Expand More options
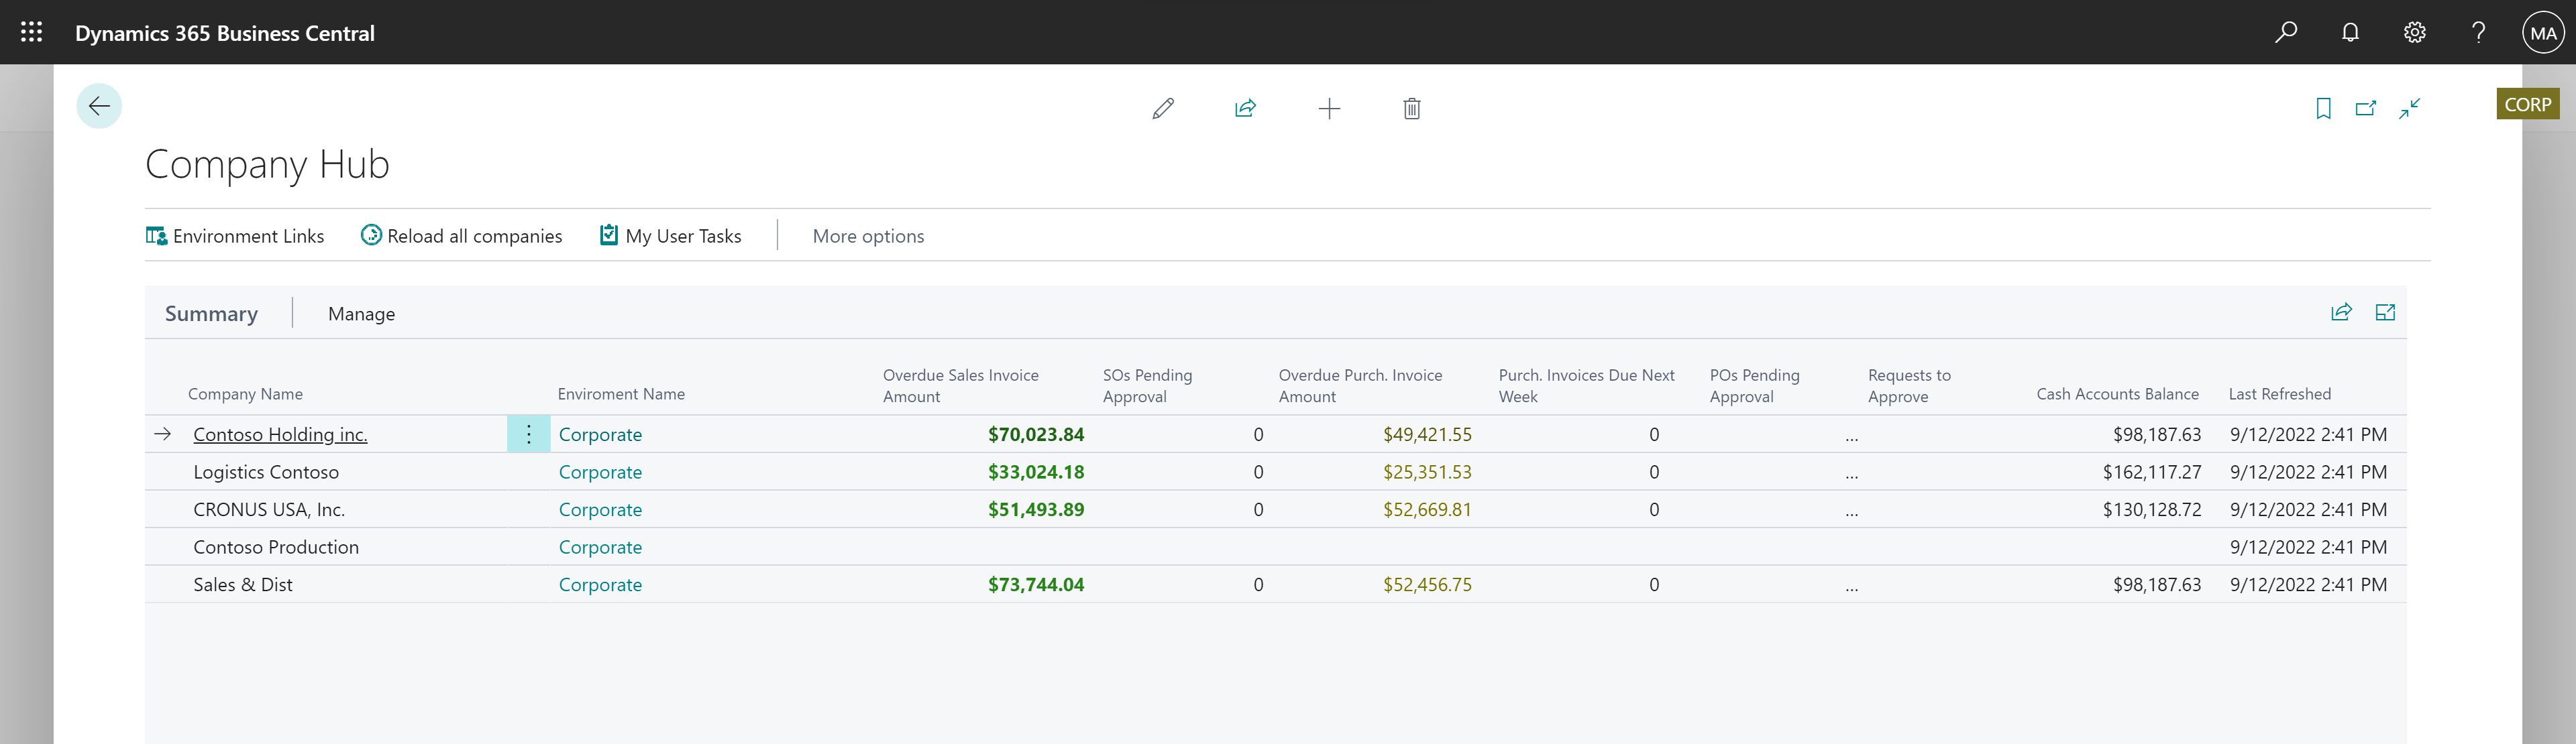 pos(868,236)
